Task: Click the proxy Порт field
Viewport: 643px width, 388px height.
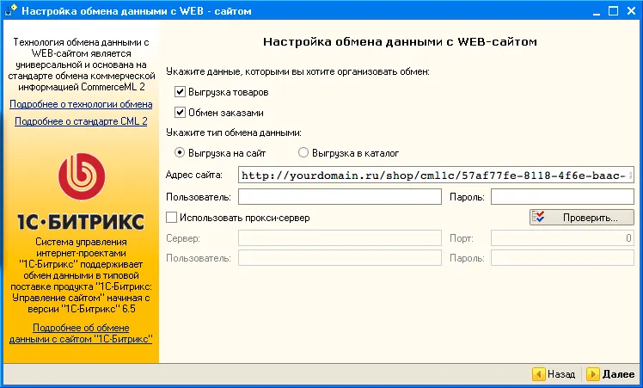Action: click(x=561, y=237)
